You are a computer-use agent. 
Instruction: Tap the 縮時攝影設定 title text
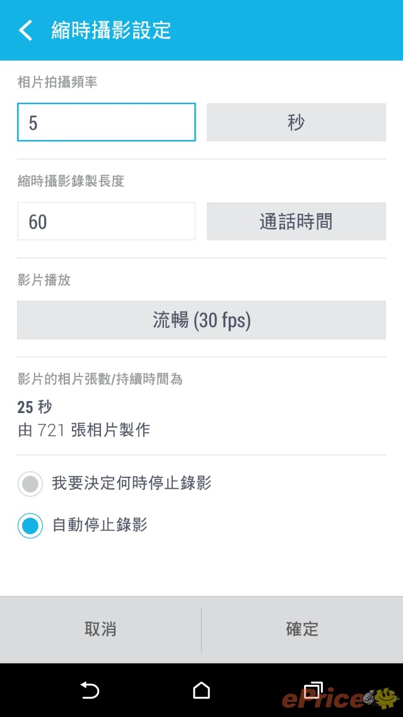[108, 30]
